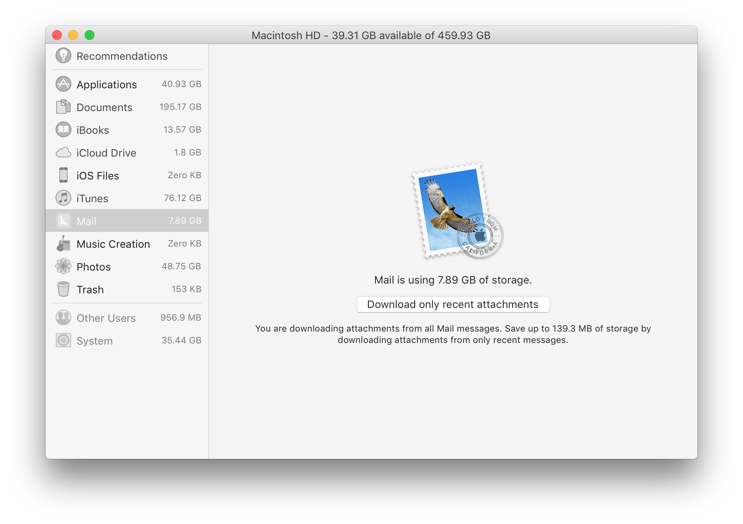Open the Trash category label
This screenshot has width=743, height=524.
[x=90, y=290]
